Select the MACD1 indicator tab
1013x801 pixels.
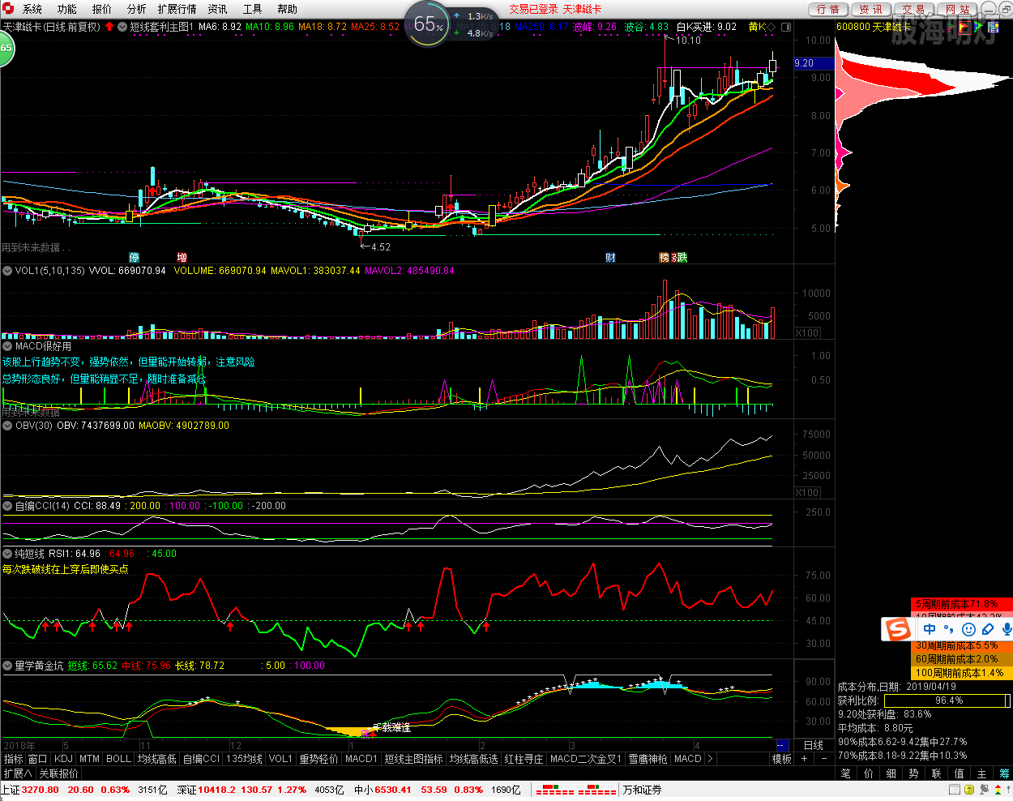(x=361, y=759)
